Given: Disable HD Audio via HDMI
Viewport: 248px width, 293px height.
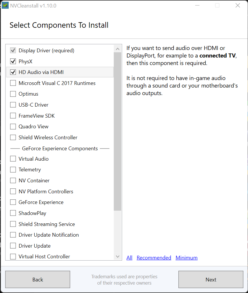Looking at the screenshot, I should 13,72.
